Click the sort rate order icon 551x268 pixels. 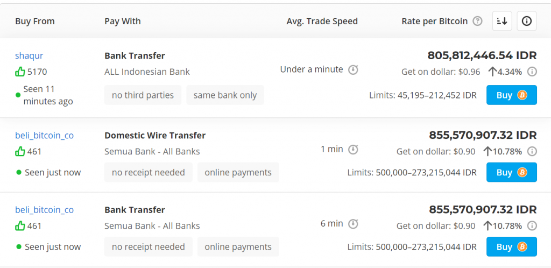coord(502,21)
